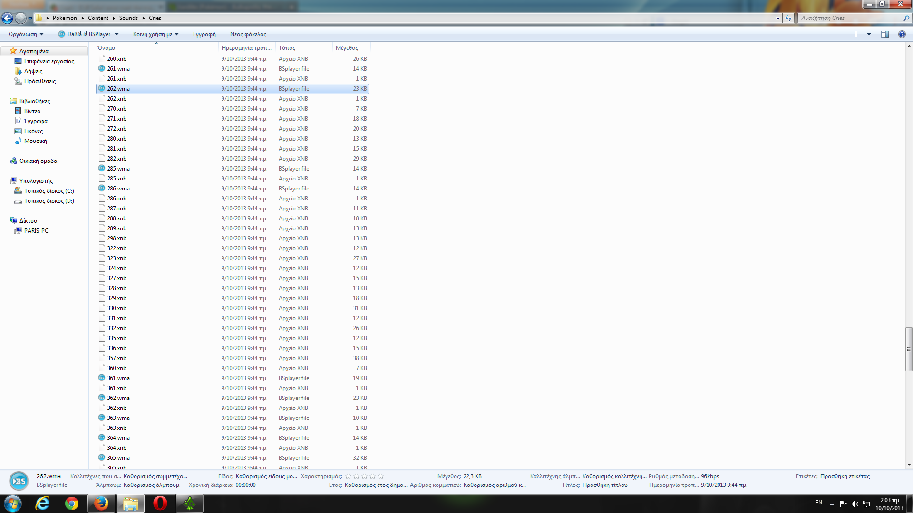The height and width of the screenshot is (513, 913).
Task: Click the large BS icon in details pane
Action: pyautogui.click(x=19, y=481)
